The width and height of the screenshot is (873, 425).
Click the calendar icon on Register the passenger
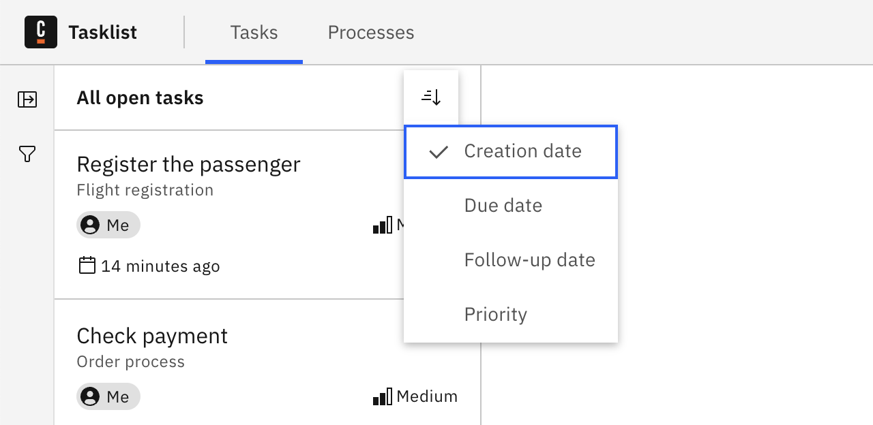87,266
